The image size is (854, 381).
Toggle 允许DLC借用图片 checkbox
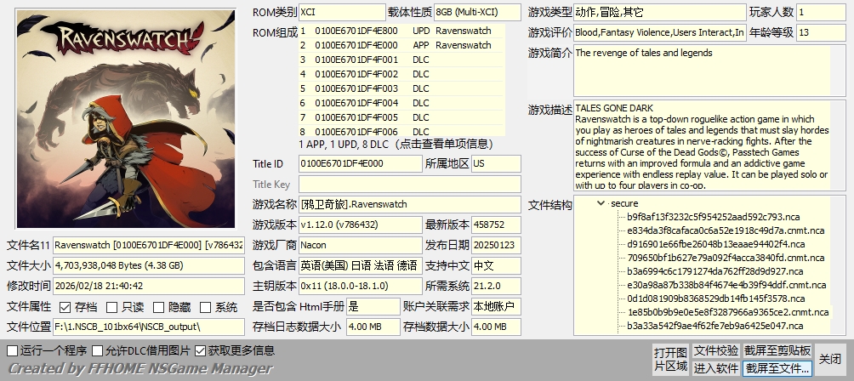point(98,350)
